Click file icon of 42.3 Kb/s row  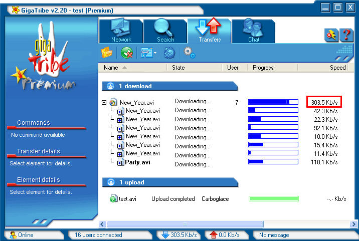pos(120,111)
